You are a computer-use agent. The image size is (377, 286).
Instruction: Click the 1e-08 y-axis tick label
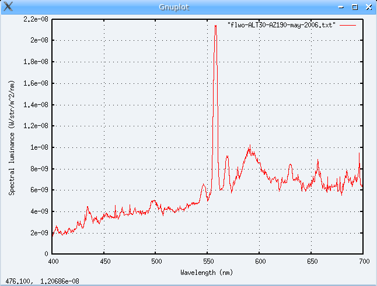[x=39, y=147]
